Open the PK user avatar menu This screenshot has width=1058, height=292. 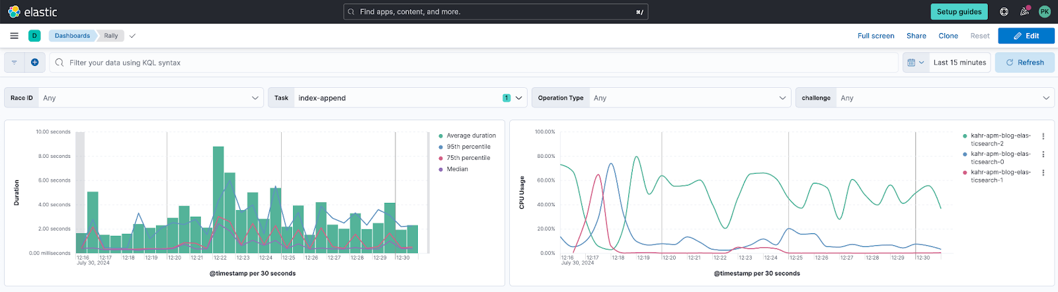[x=1045, y=12]
